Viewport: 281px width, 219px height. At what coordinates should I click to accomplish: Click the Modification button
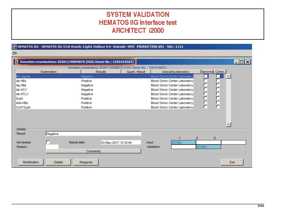click(x=31, y=162)
